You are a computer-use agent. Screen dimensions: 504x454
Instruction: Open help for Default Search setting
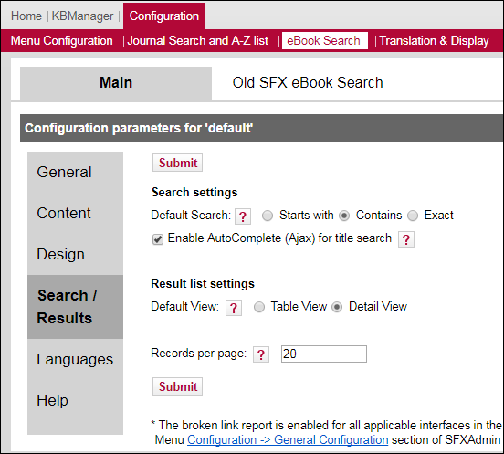point(243,216)
